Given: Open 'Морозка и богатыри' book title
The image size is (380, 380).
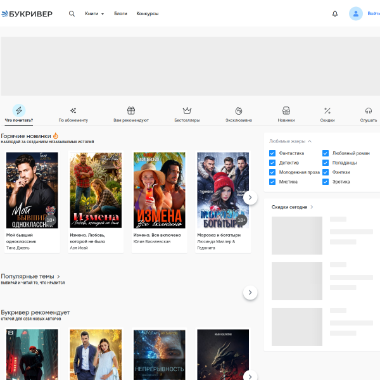Looking at the screenshot, I should [219, 235].
